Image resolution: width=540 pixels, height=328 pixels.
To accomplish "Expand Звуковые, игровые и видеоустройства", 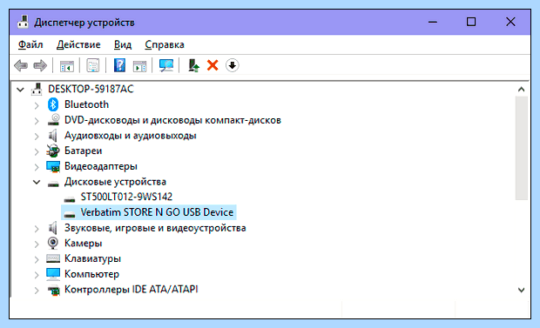I will [37, 229].
